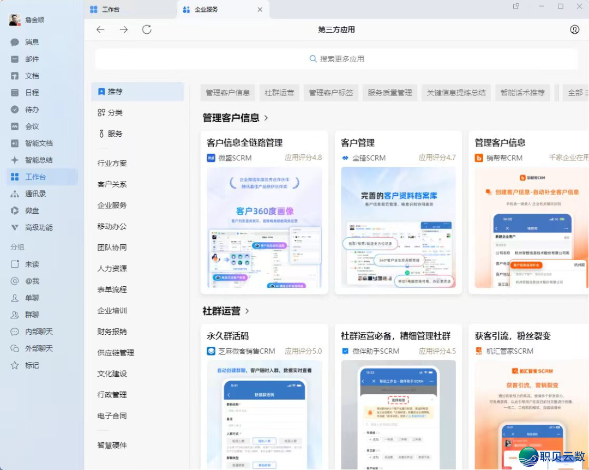Filter by 管理客户信息 tag

click(x=227, y=93)
